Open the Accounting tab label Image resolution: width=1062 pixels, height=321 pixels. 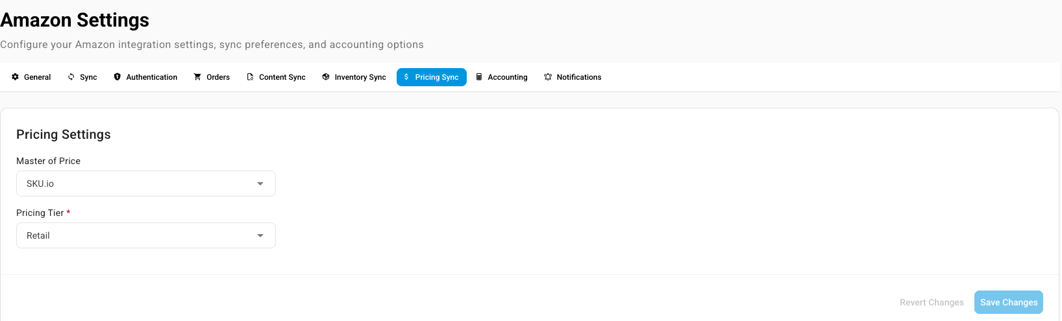click(x=508, y=77)
